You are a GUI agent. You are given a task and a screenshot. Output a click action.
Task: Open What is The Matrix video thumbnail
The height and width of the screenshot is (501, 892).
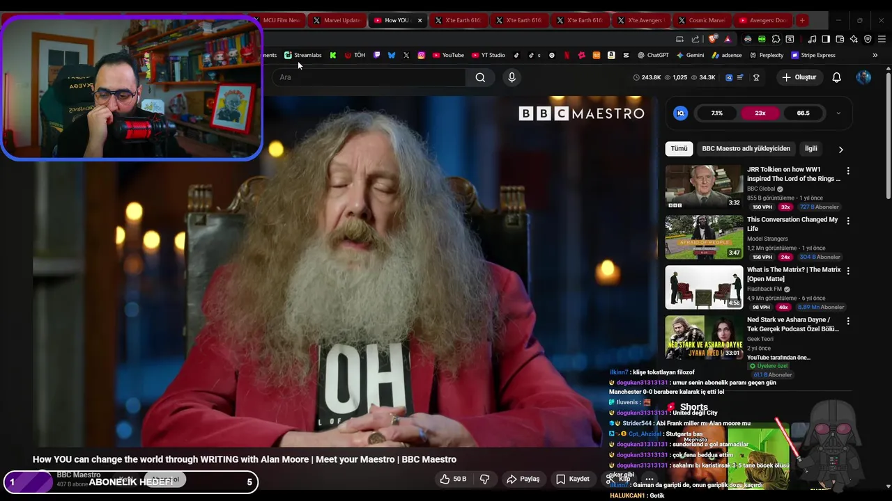704,287
